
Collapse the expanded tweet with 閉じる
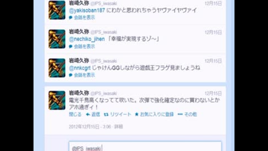(75, 114)
